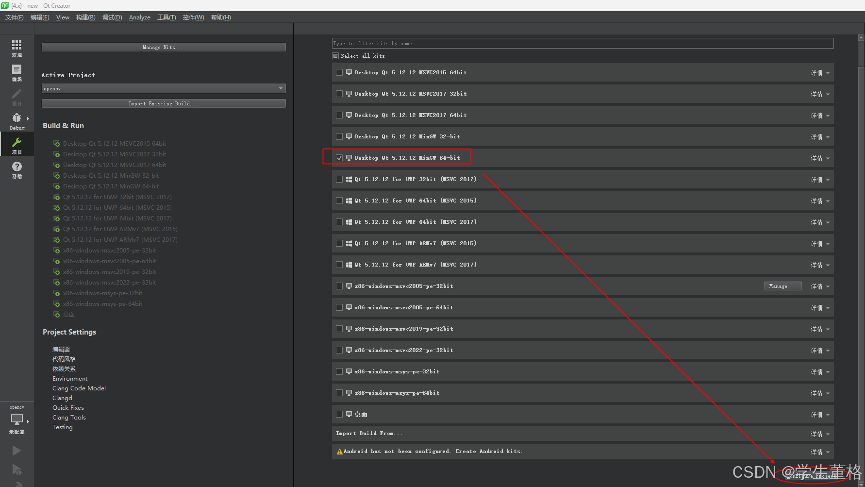Click the vertical scrollbar of kit list
The width and height of the screenshot is (865, 487).
point(861,260)
